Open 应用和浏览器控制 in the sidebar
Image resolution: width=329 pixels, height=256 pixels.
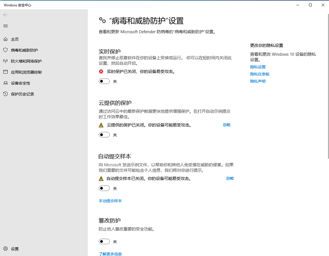click(44, 72)
